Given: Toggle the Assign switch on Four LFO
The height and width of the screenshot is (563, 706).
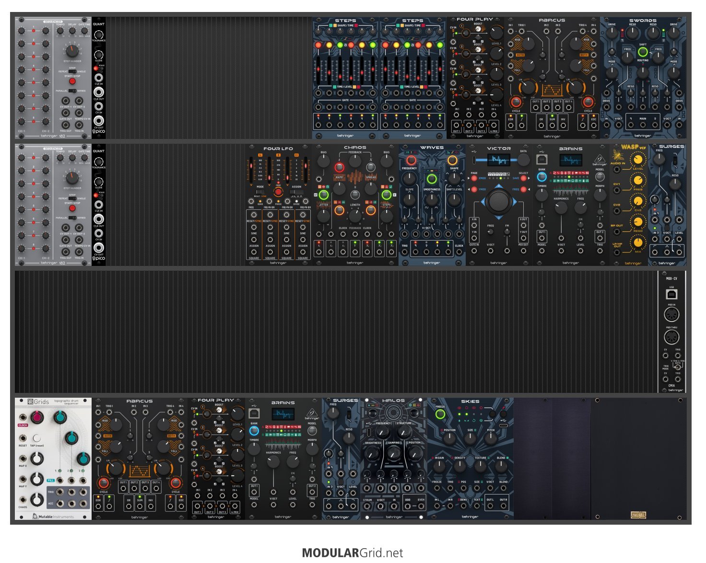Looking at the screenshot, I should click(296, 192).
